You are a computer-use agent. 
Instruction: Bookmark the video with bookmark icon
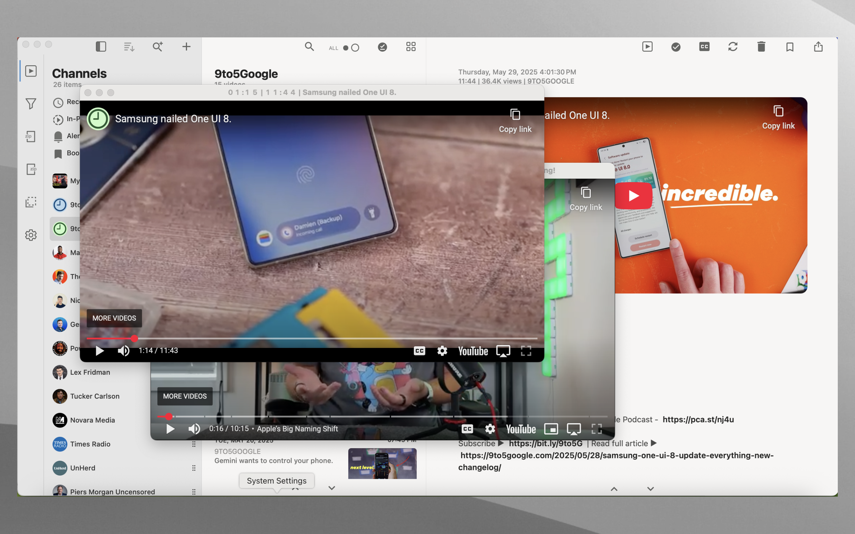click(x=790, y=47)
